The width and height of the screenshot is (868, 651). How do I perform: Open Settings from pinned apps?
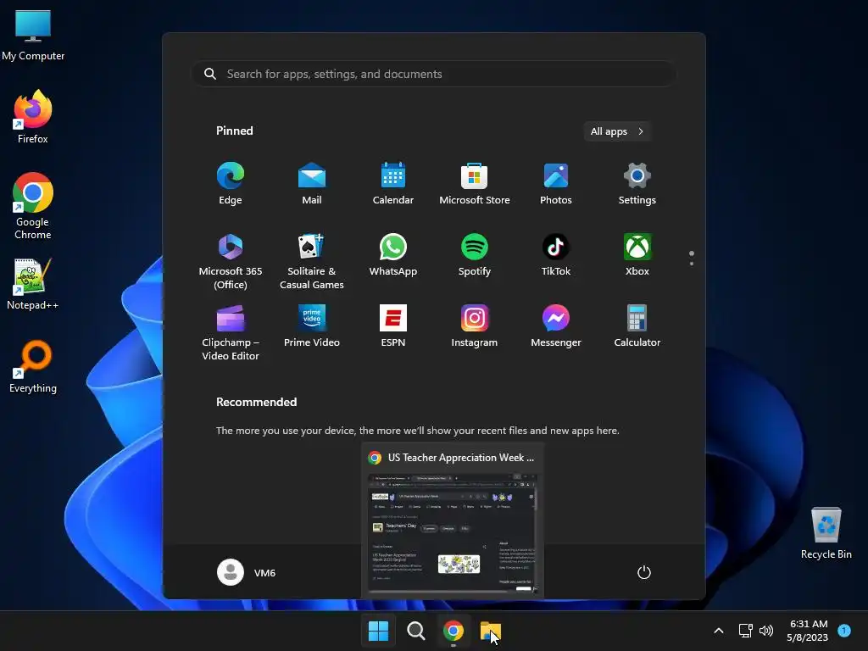click(x=637, y=184)
